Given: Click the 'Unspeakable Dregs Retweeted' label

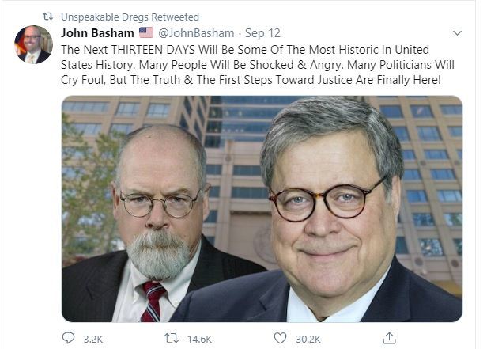Looking at the screenshot, I should point(130,17).
